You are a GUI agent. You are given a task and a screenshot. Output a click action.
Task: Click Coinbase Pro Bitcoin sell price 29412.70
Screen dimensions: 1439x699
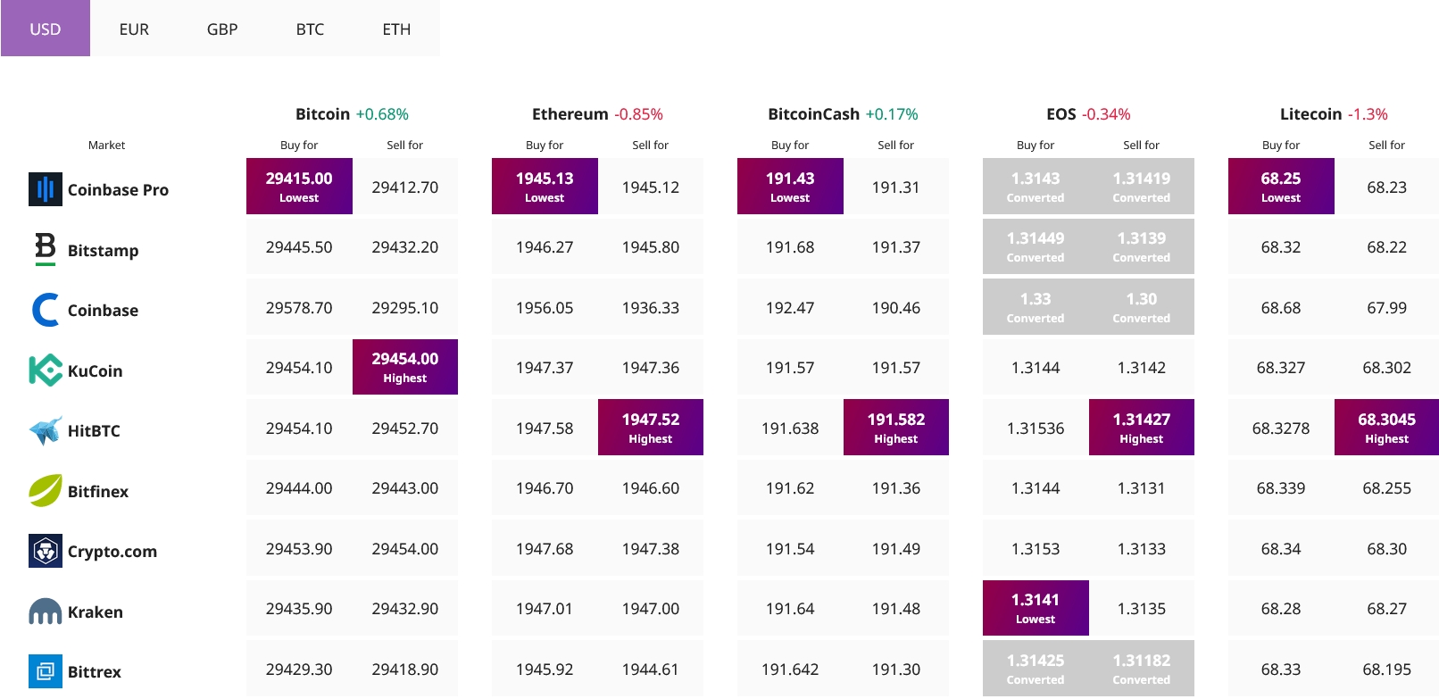[x=405, y=187]
